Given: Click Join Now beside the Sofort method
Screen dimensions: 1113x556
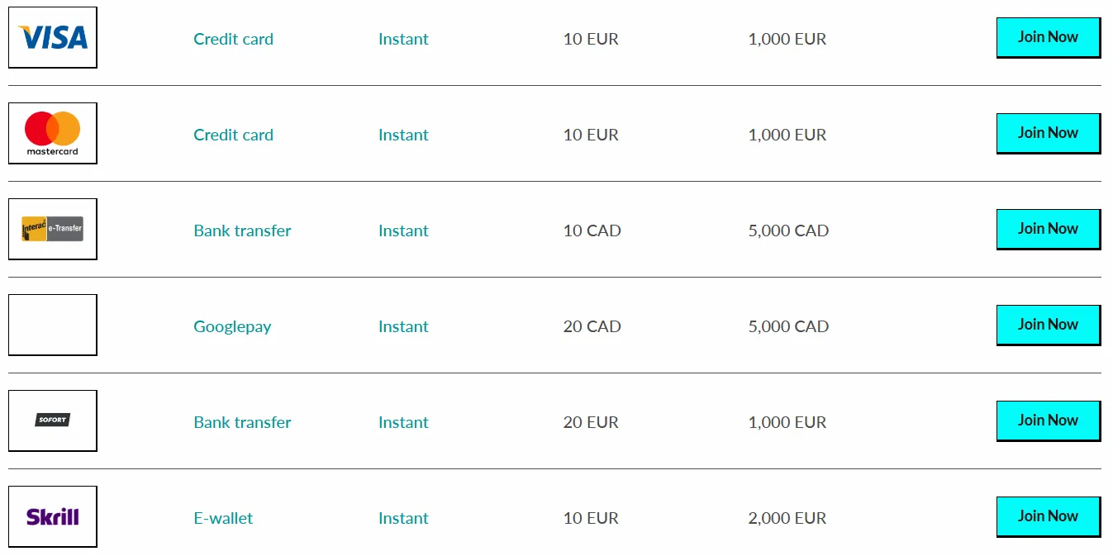Looking at the screenshot, I should click(1048, 421).
